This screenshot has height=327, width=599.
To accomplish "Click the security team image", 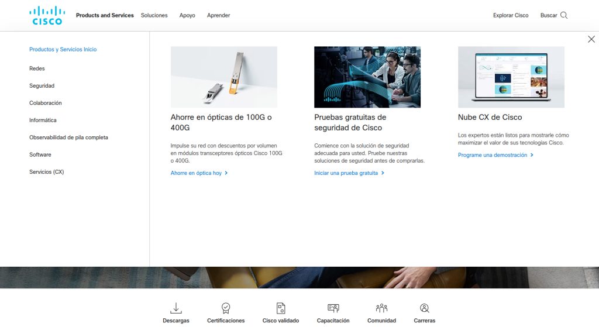I will click(x=367, y=77).
